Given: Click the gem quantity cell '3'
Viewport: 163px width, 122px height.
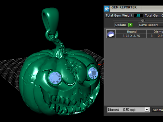Looking at the screenshot, I should point(151,36).
